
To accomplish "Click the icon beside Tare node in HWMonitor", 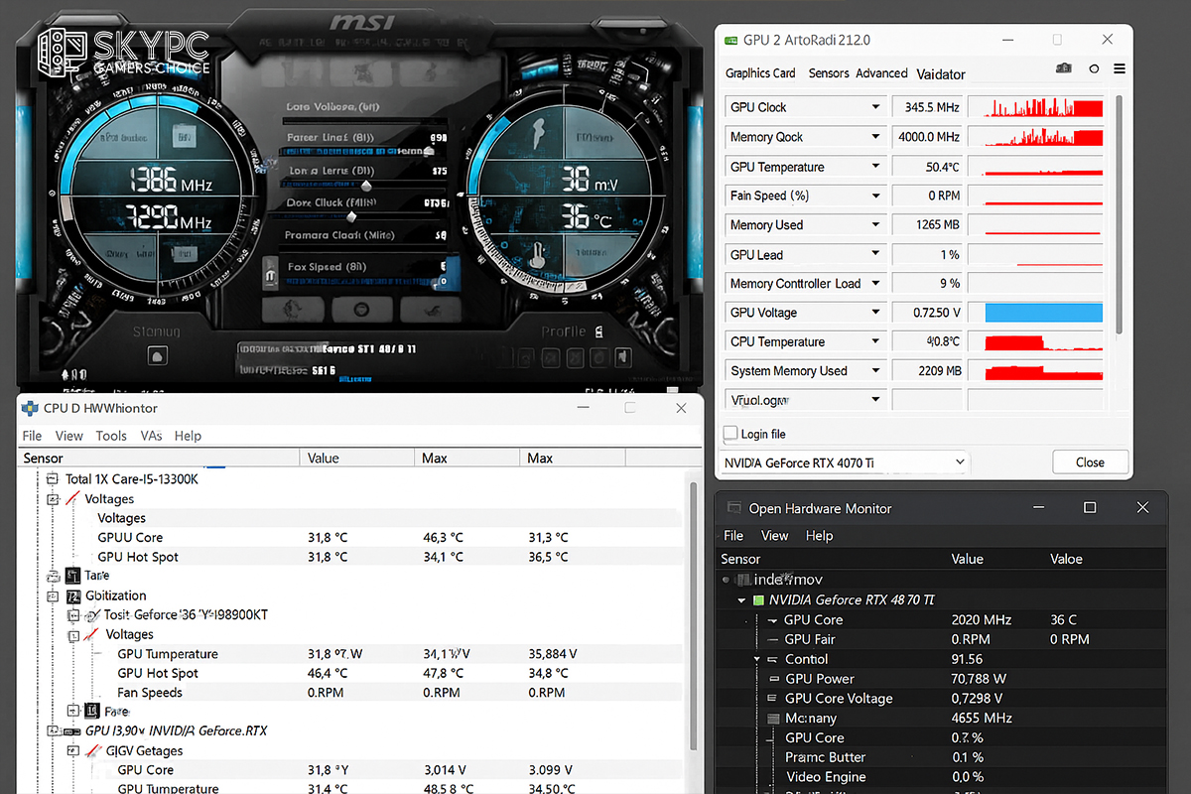I will click(73, 576).
